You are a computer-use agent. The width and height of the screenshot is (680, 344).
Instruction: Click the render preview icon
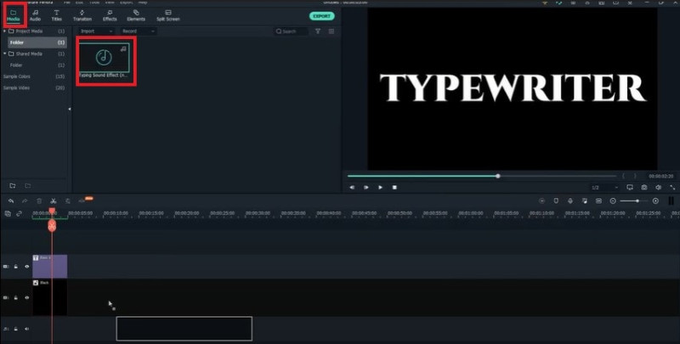[x=541, y=201]
